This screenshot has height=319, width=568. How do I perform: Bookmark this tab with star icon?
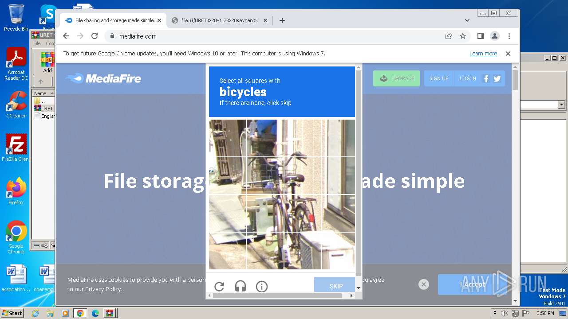pyautogui.click(x=463, y=36)
